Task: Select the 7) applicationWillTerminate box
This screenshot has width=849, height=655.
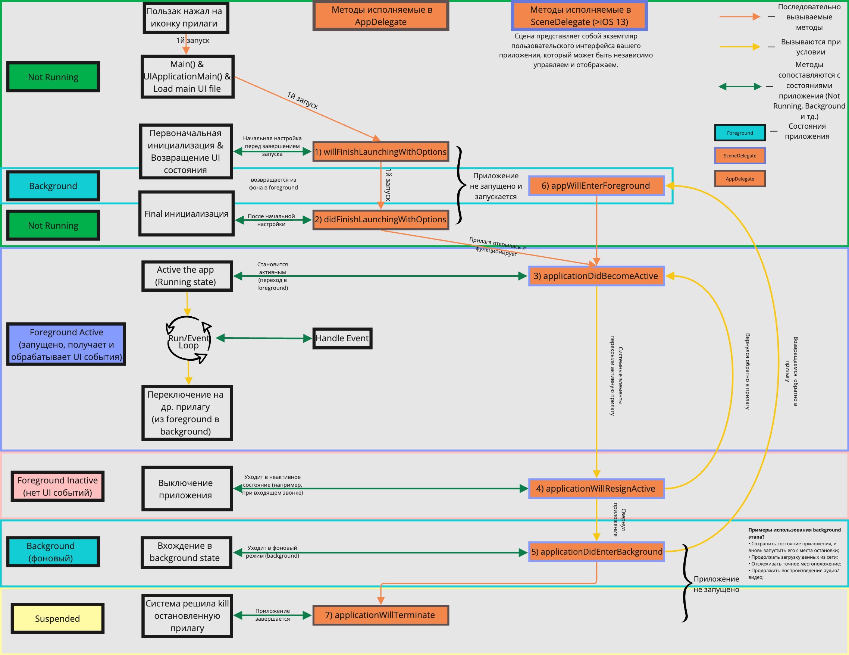Action: pos(380,615)
